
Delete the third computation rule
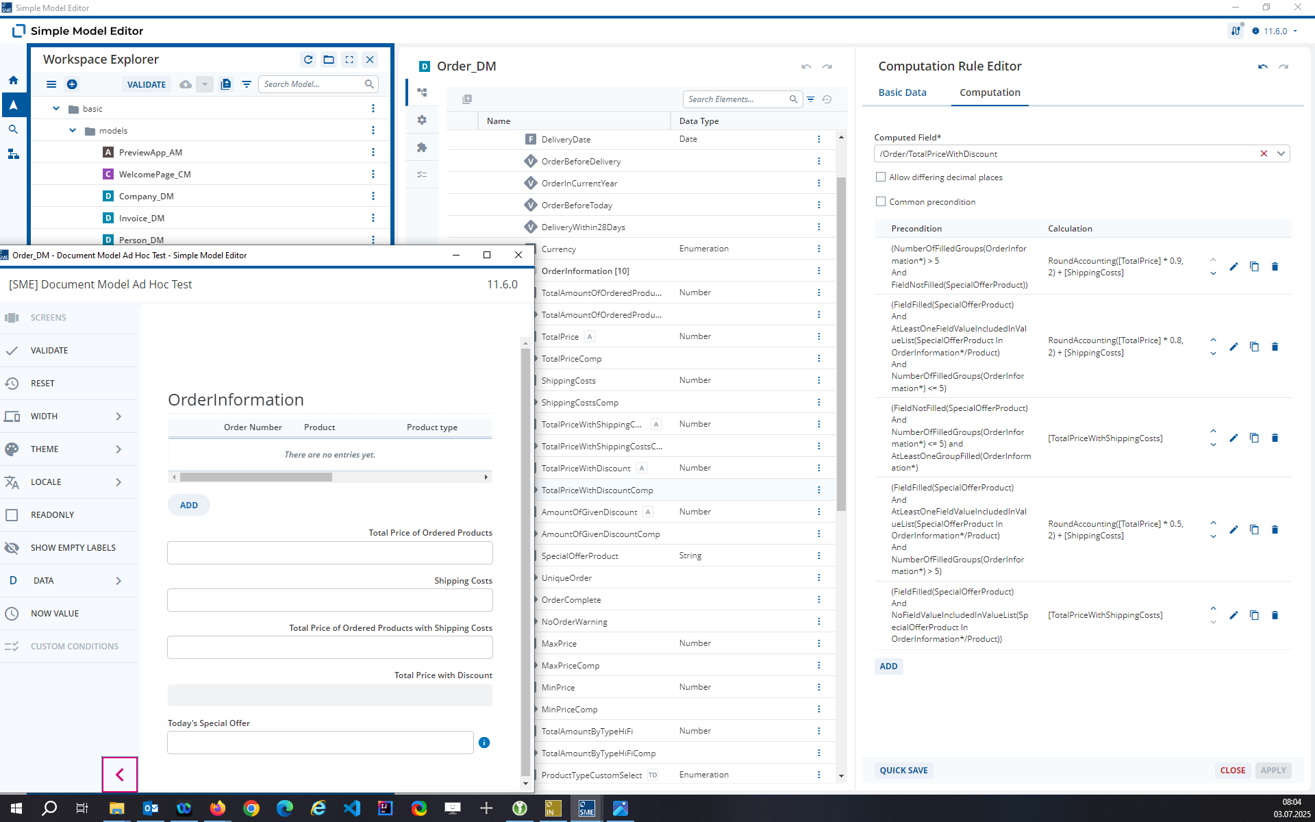[x=1275, y=438]
